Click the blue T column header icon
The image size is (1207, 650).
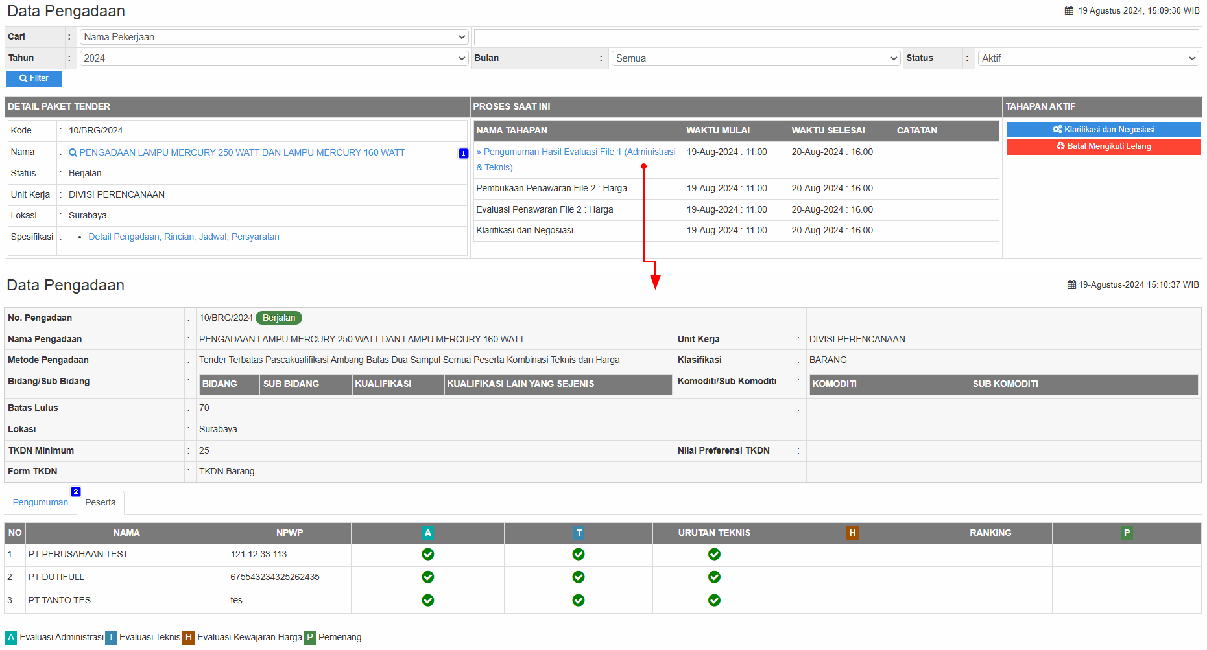click(x=579, y=533)
